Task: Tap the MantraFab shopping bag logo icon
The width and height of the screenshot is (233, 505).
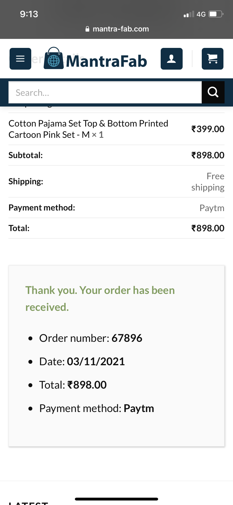Action: pyautogui.click(x=53, y=58)
